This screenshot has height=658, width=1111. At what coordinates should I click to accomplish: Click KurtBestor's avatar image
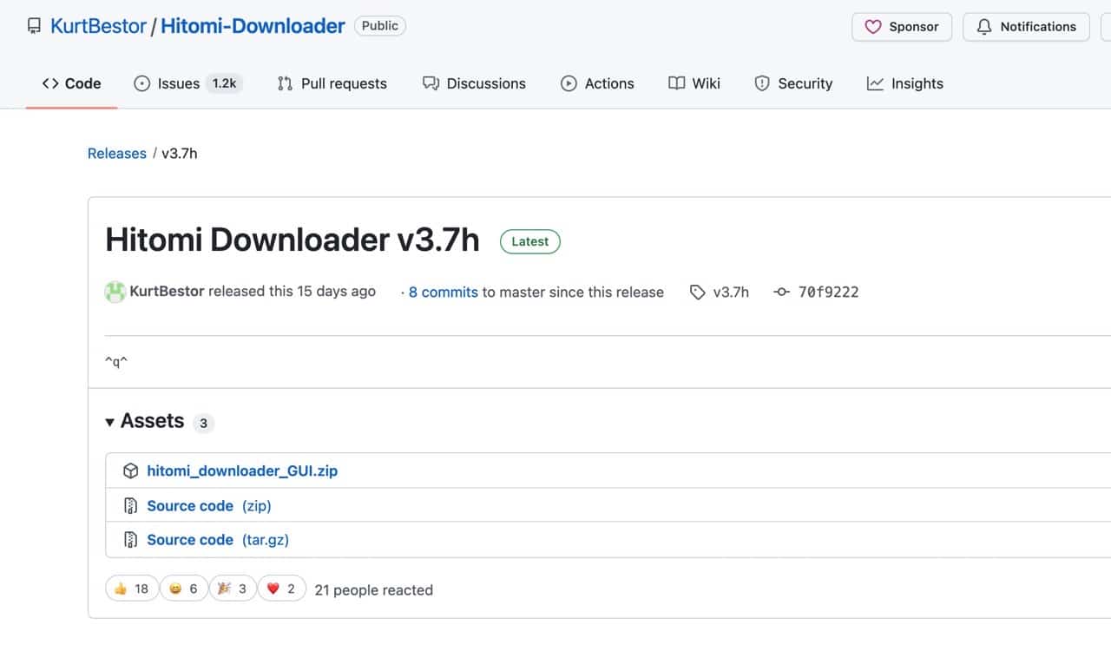click(115, 292)
